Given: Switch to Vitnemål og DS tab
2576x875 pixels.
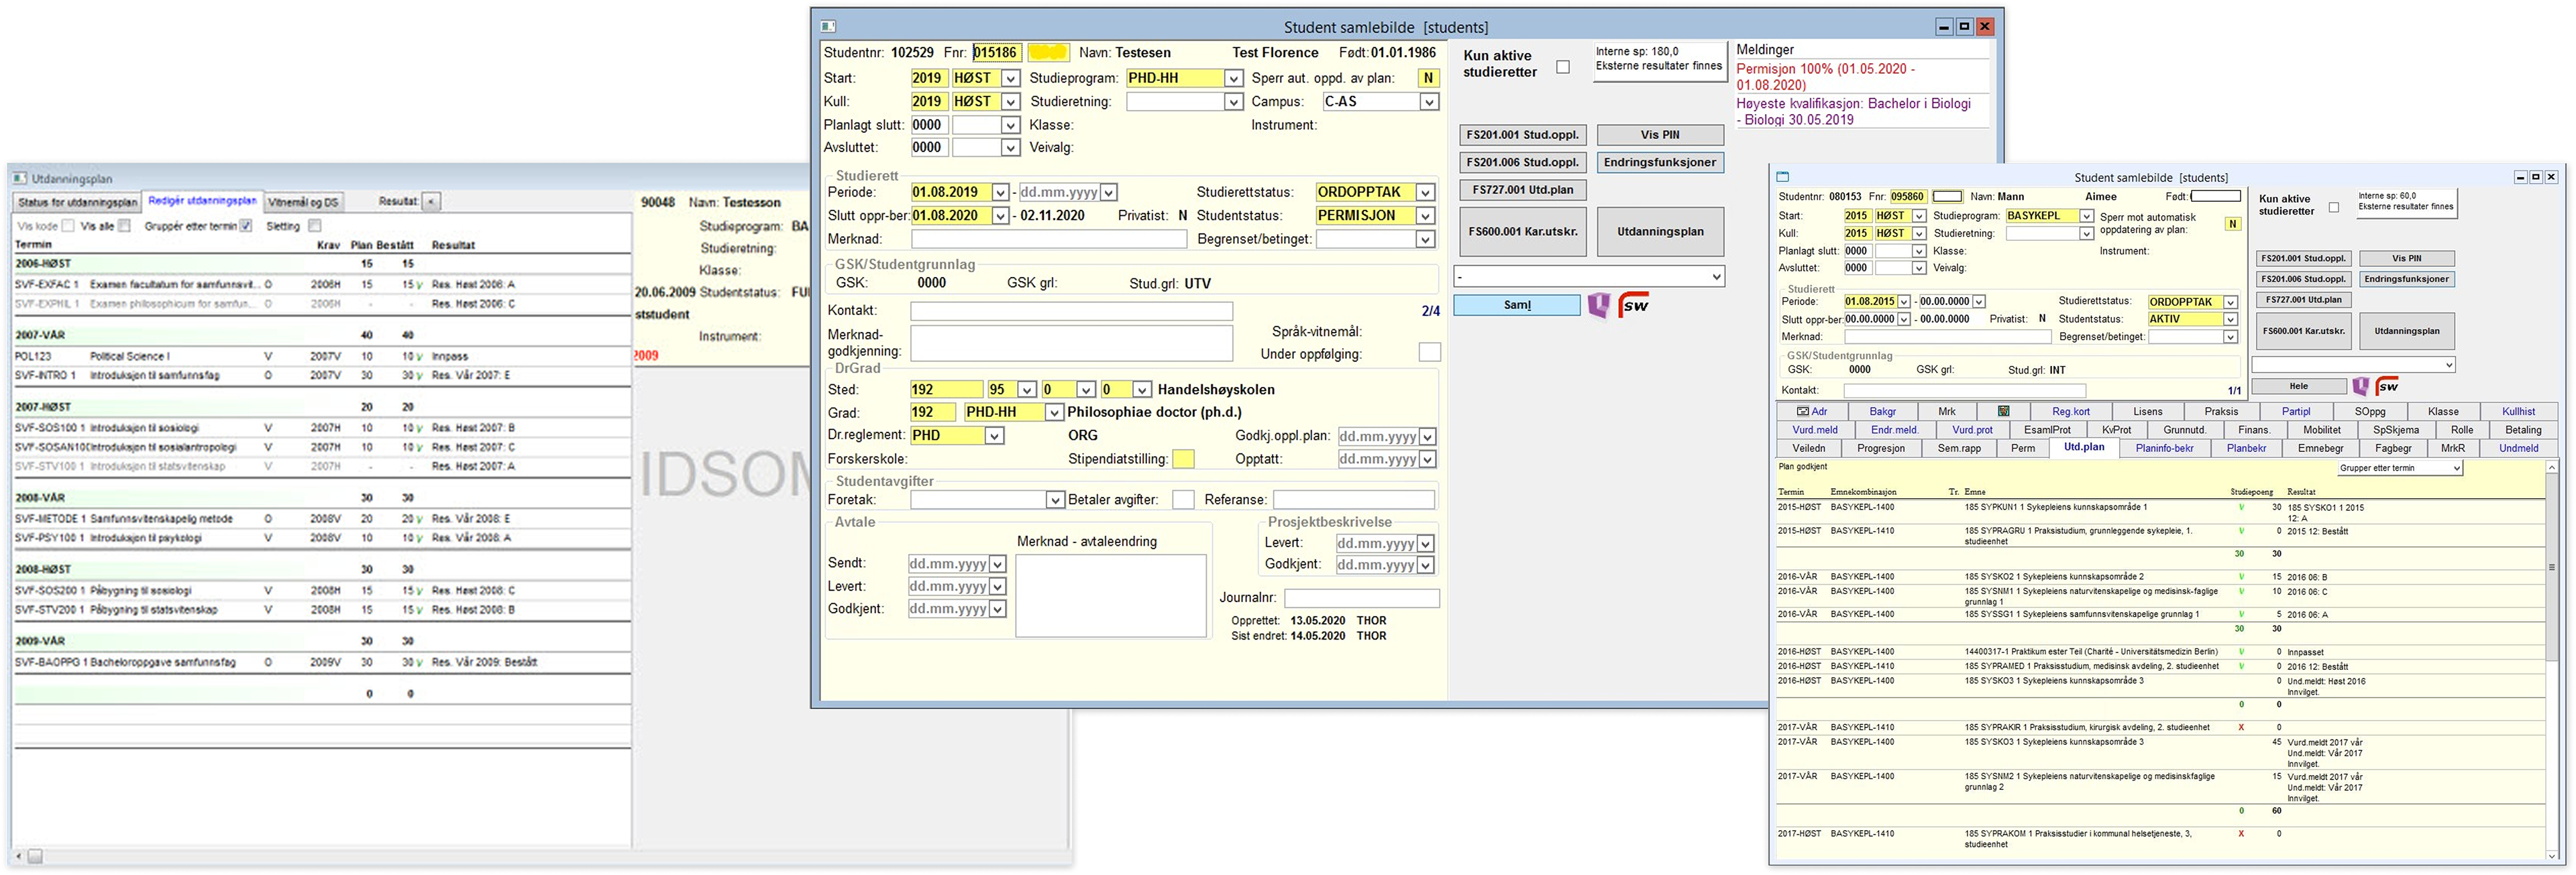Looking at the screenshot, I should point(304,202).
